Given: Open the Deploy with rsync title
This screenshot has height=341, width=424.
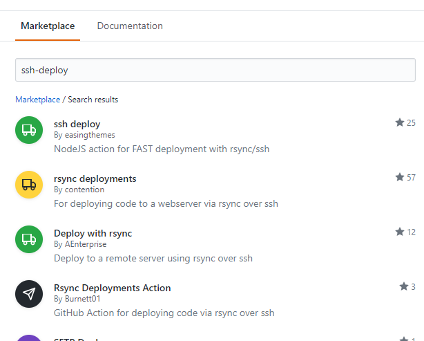Looking at the screenshot, I should [x=93, y=233].
